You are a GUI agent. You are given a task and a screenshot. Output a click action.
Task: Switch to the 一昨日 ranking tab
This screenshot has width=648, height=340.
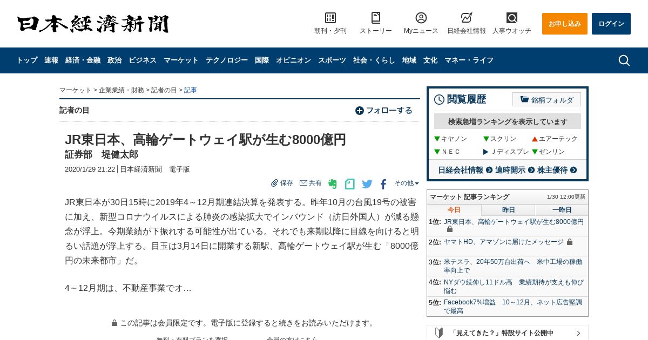[x=562, y=210]
